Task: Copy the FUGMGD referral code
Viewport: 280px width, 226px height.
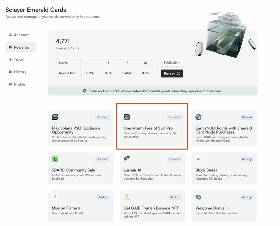Action: 172,63
